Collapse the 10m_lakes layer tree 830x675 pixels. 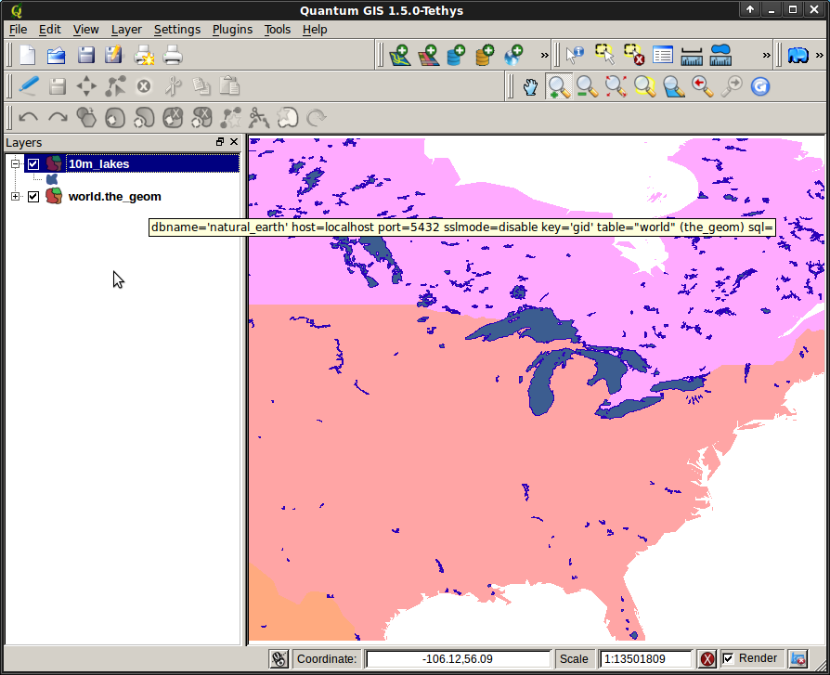point(16,164)
